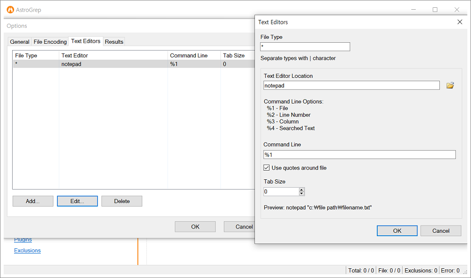Click 'Total: 0 / 0' in status bar
The width and height of the screenshot is (471, 278).
361,271
